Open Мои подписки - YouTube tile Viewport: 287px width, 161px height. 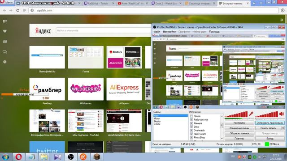tap(86, 121)
